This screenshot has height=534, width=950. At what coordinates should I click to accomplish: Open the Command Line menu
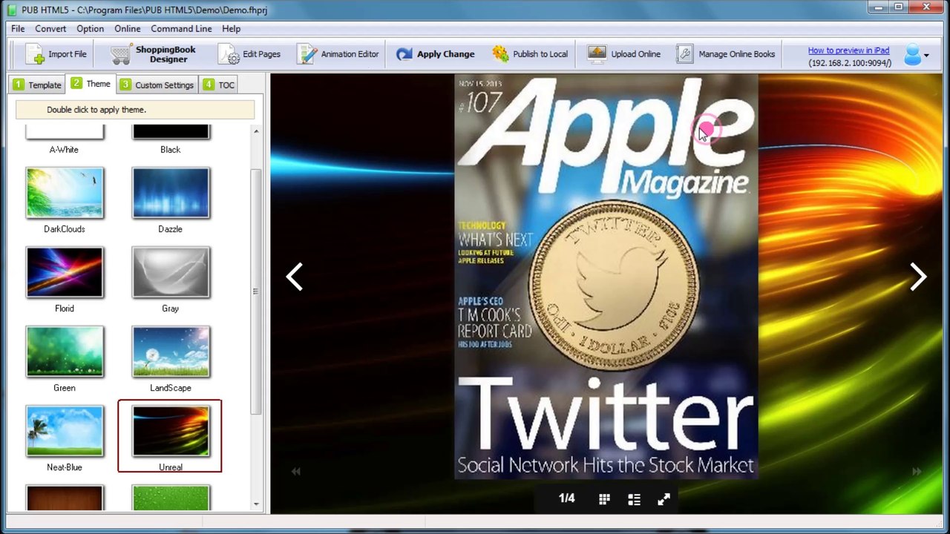[x=181, y=29]
